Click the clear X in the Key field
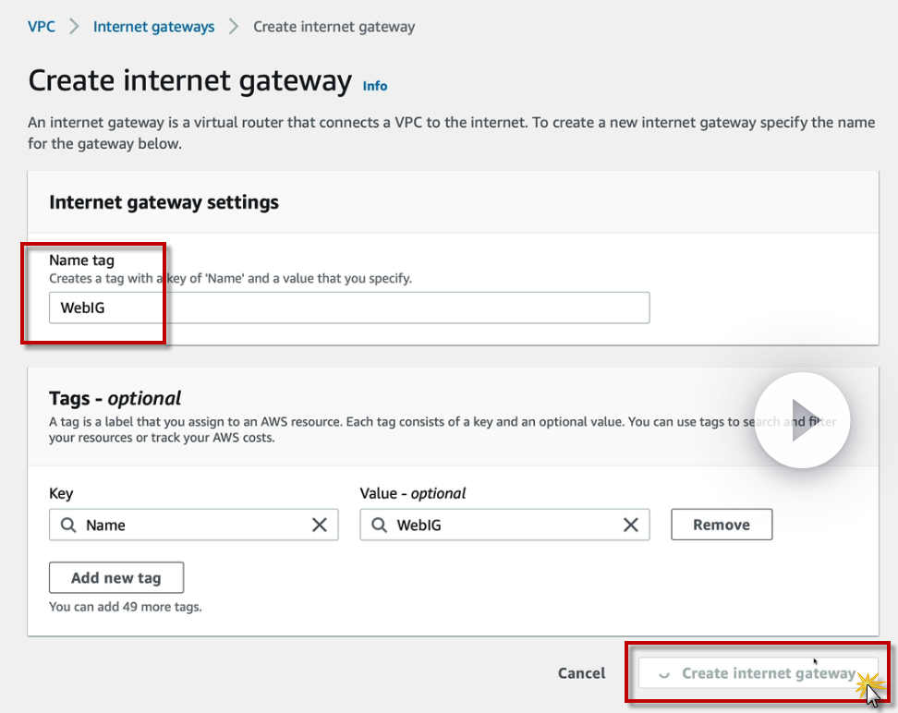 (320, 525)
